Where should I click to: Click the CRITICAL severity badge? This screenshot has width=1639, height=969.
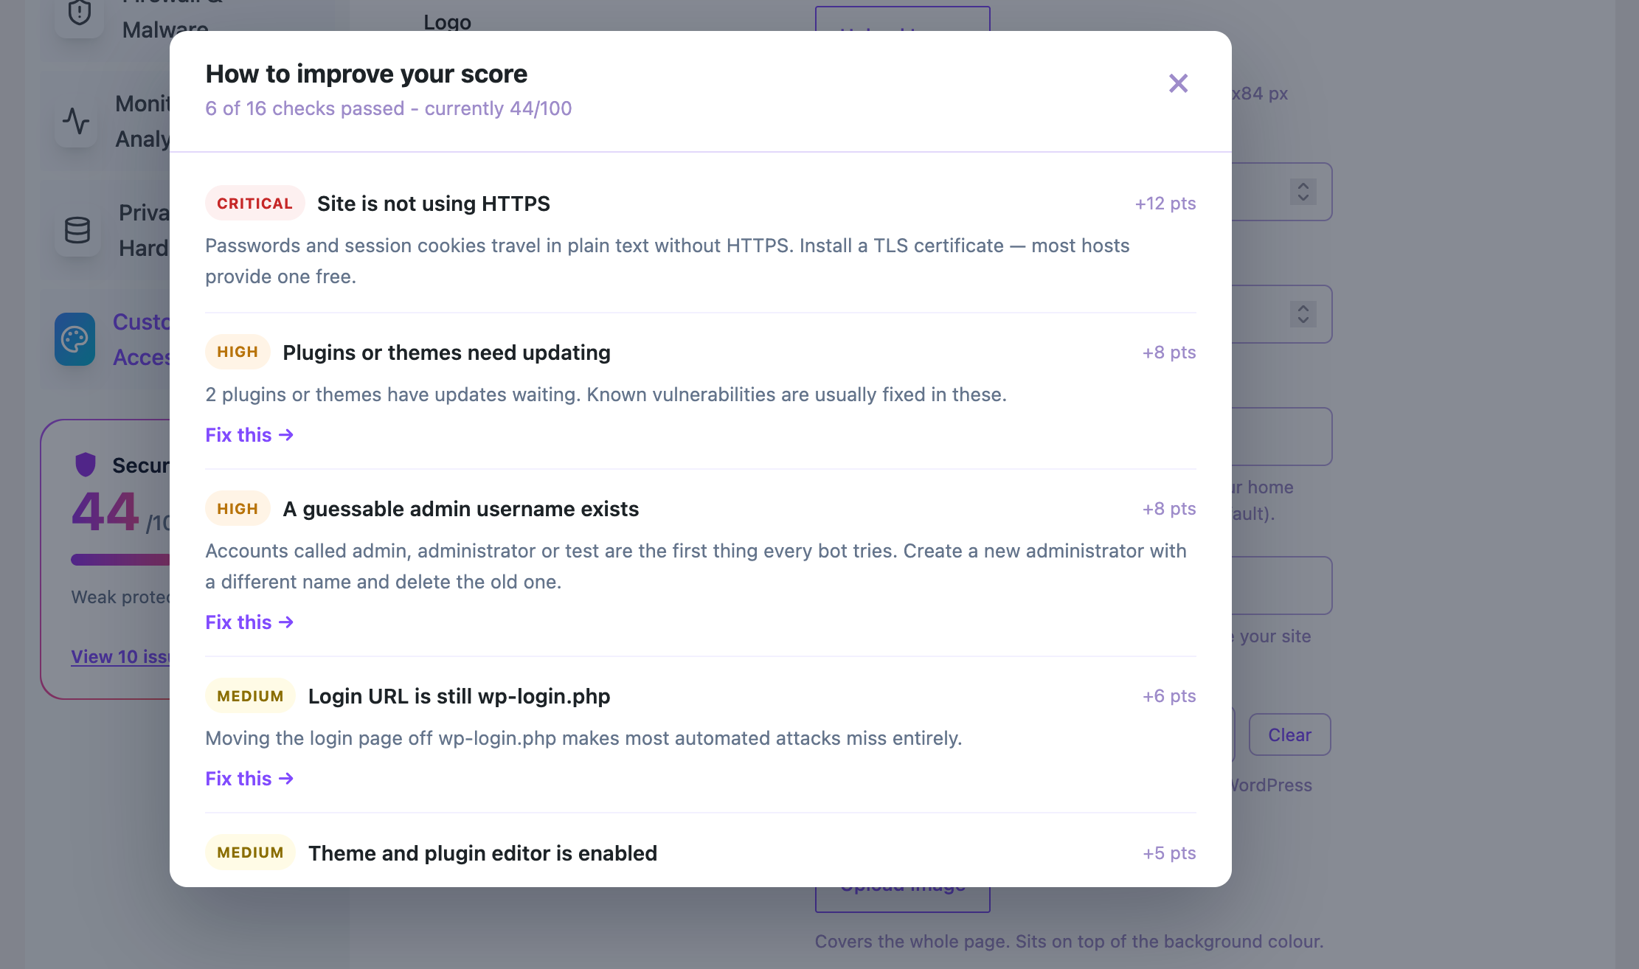[254, 204]
